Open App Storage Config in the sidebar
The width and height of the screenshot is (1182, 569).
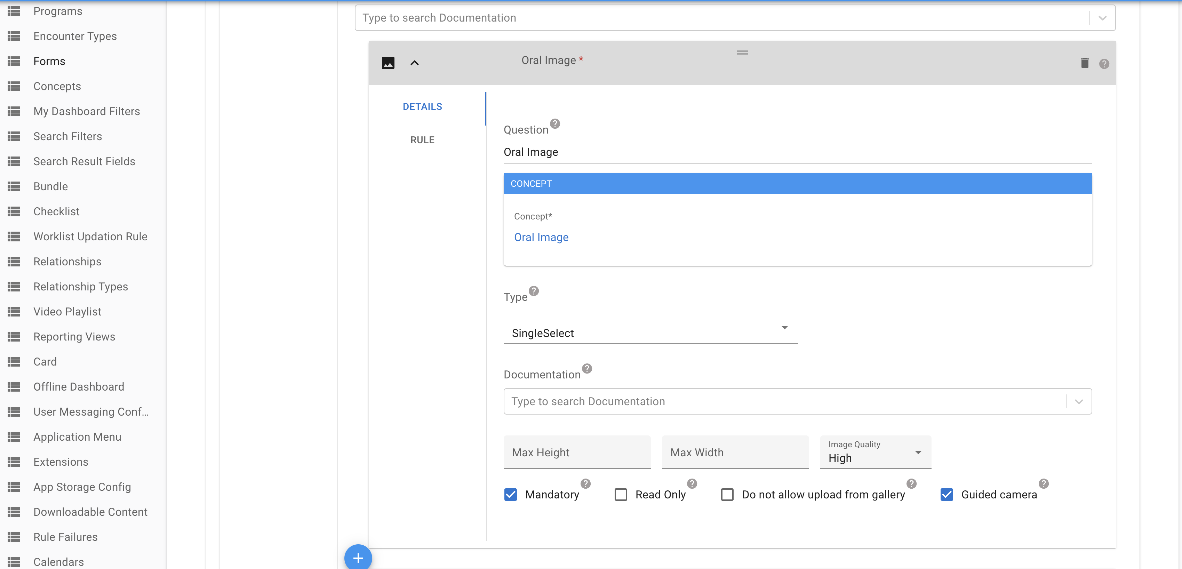click(x=82, y=487)
